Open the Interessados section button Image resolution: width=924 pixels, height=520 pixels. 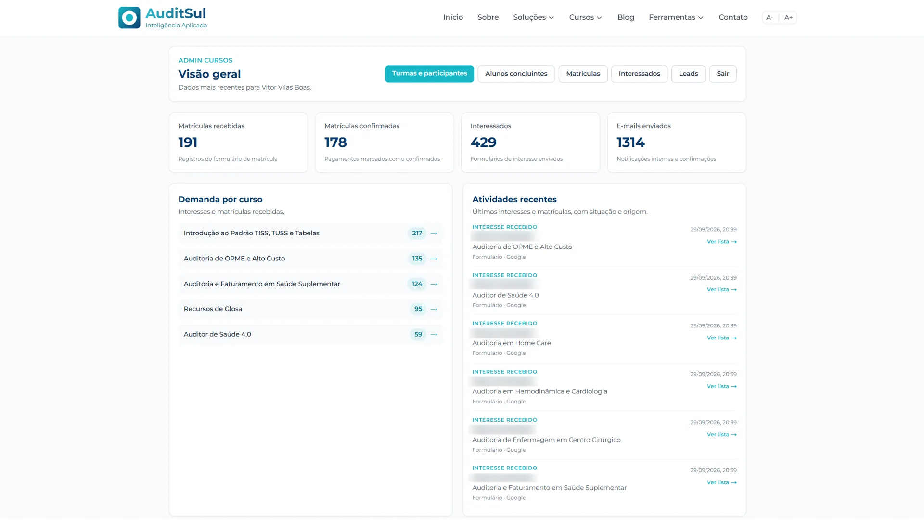(x=639, y=74)
